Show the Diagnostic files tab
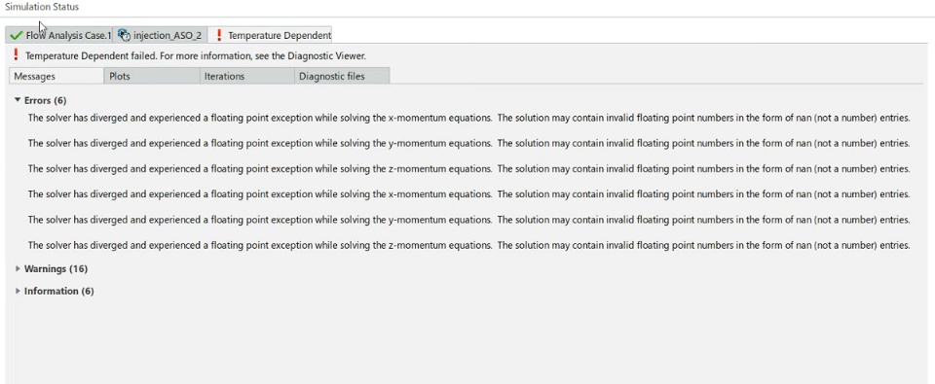Viewport: 935px width, 384px height. click(x=342, y=76)
